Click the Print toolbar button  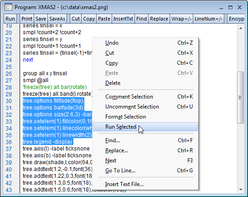(x=27, y=19)
